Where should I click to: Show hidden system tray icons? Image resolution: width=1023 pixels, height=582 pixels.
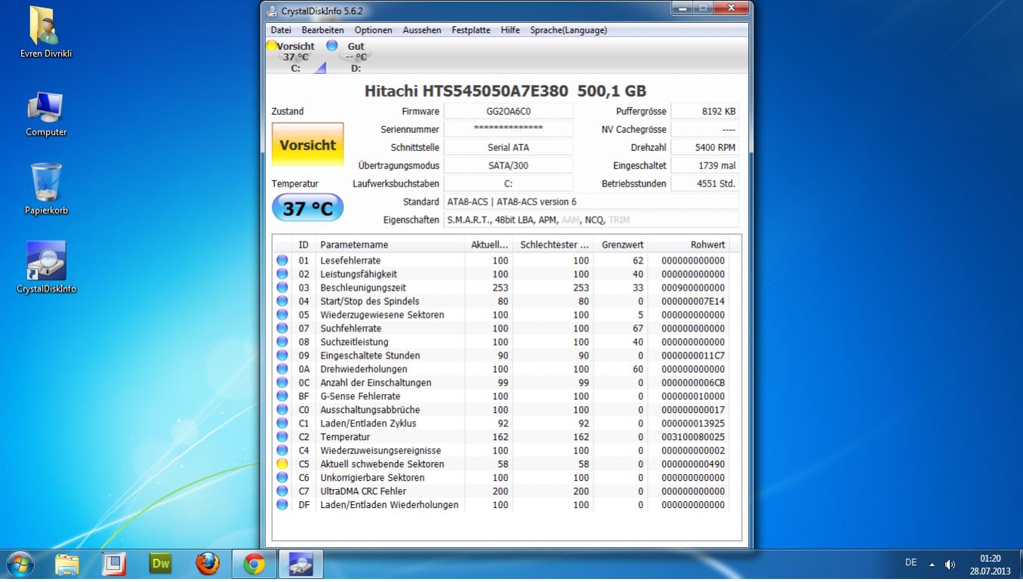click(932, 564)
